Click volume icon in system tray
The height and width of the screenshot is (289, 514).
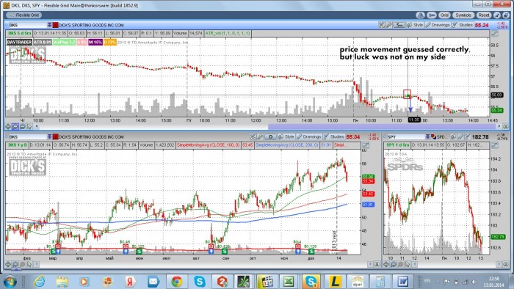click(474, 282)
